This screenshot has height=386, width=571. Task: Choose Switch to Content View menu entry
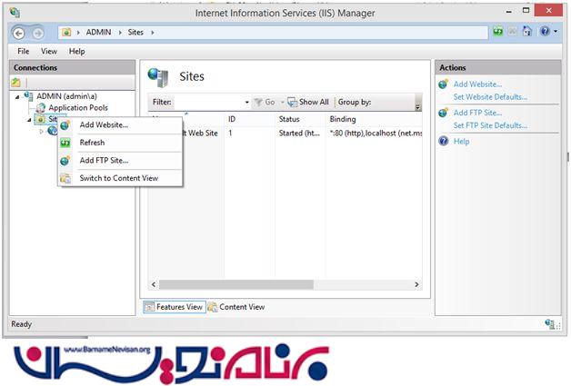point(120,178)
